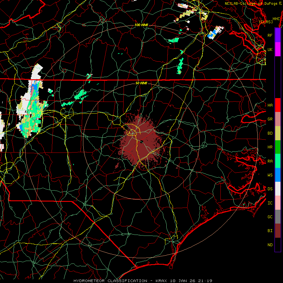Image resolution: width=283 pixels, height=283 pixels.
Task: Click the BI legend label
Action: point(270,231)
